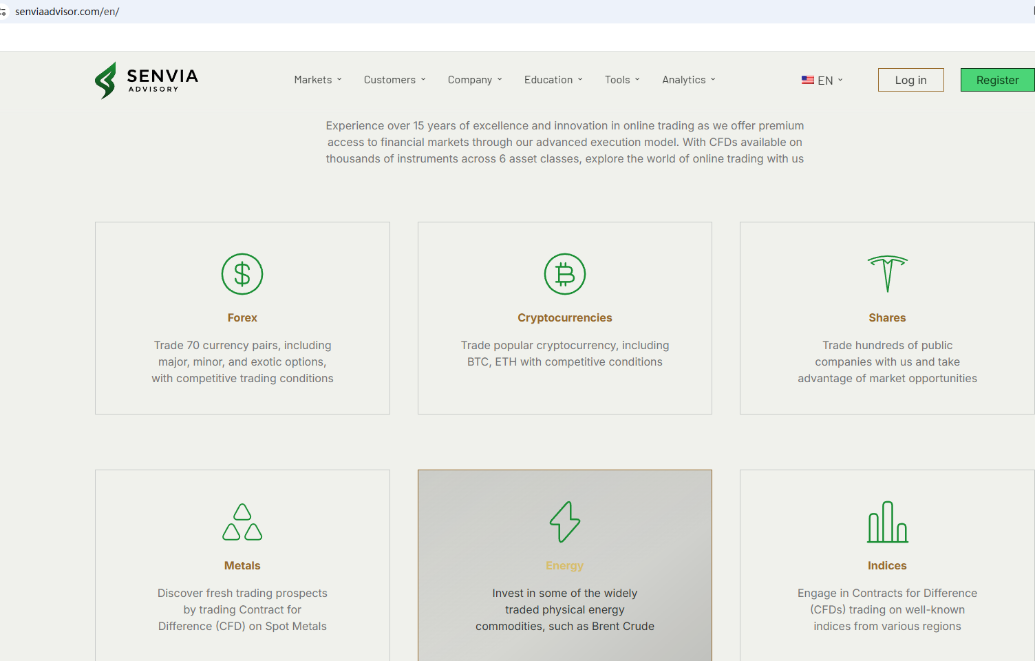Expand the Markets dropdown menu
Viewport: 1035px width, 661px height.
[x=317, y=80]
